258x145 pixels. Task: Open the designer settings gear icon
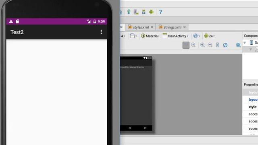tap(238, 45)
